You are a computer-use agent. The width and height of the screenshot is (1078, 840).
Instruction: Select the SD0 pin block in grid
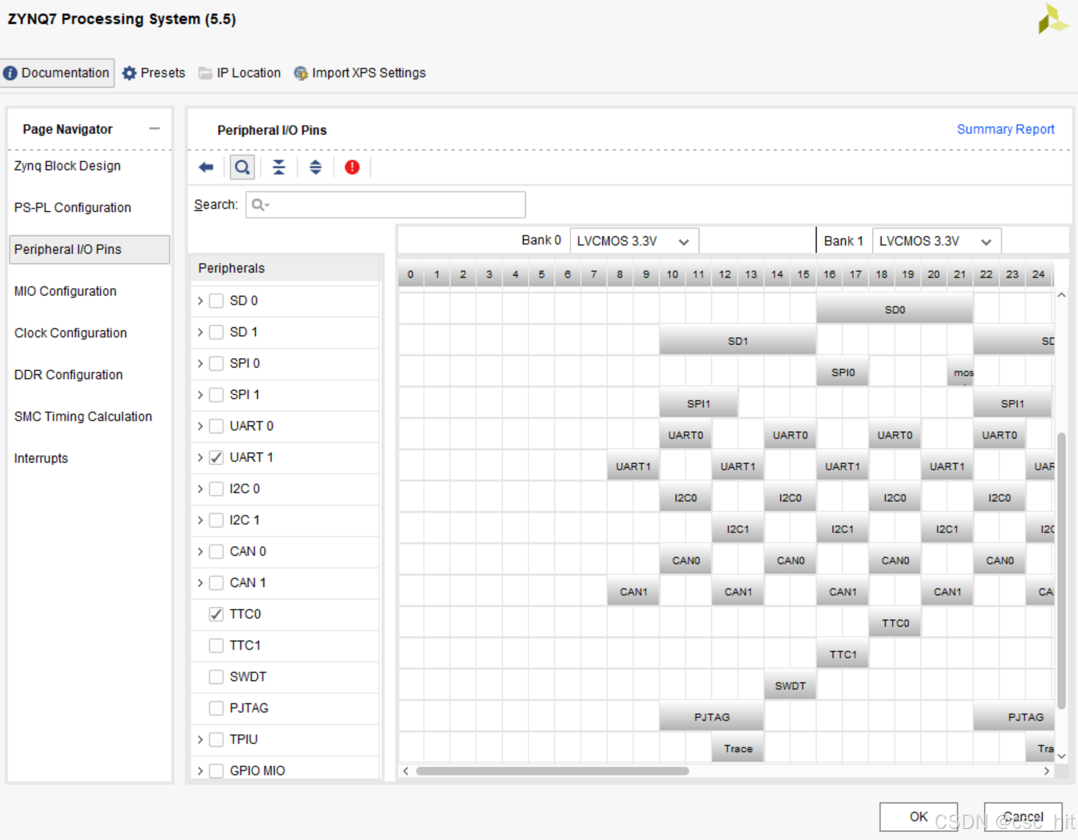click(895, 309)
